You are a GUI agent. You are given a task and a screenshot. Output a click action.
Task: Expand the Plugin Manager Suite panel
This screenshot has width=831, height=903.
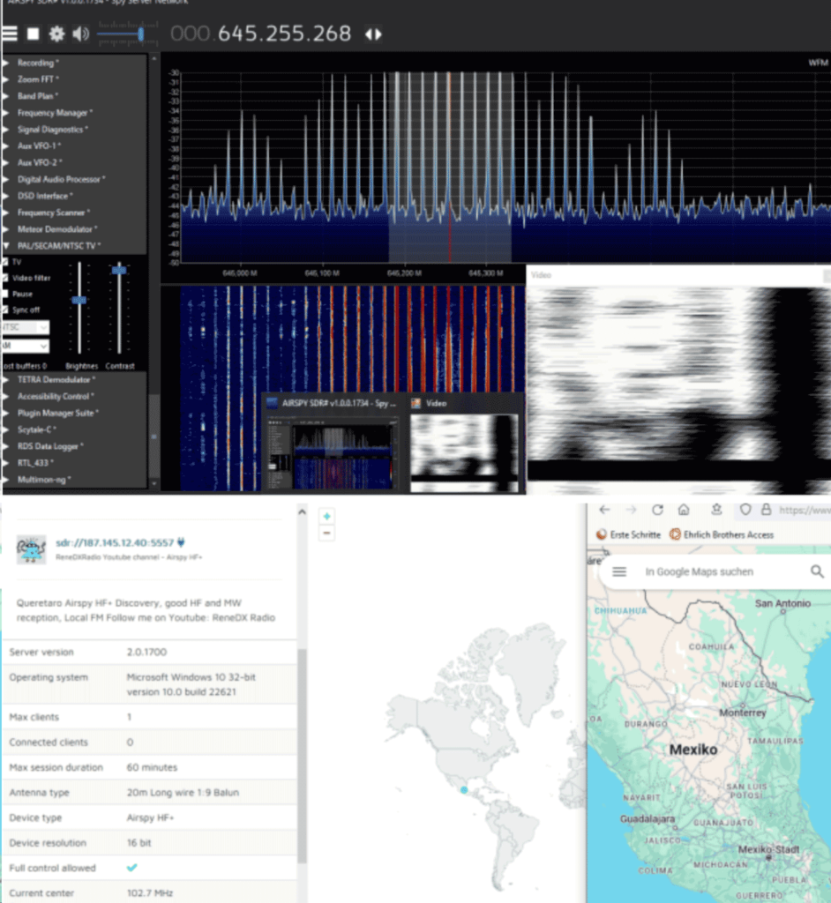point(56,414)
